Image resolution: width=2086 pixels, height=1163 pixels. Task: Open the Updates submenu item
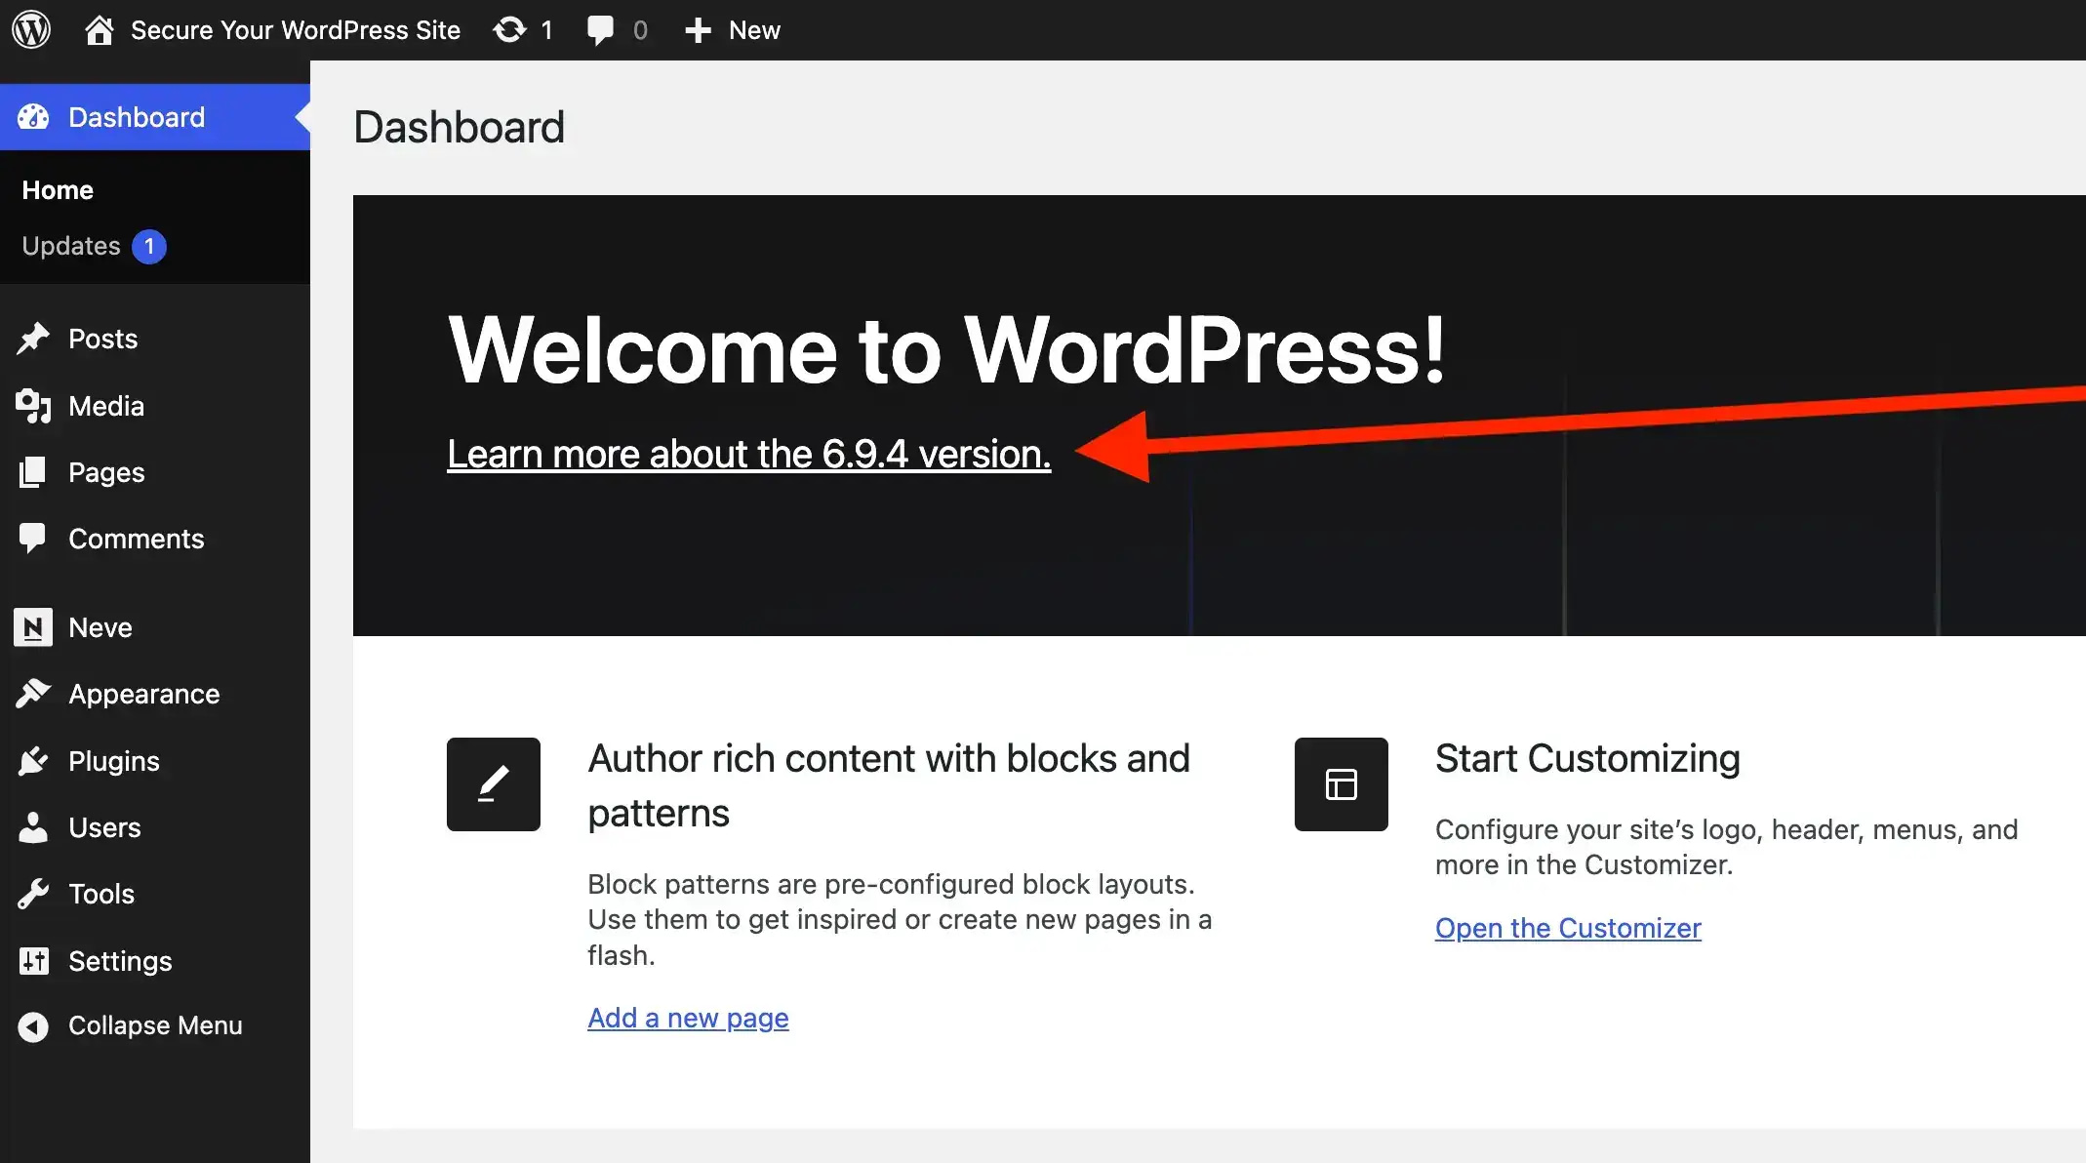click(x=71, y=246)
